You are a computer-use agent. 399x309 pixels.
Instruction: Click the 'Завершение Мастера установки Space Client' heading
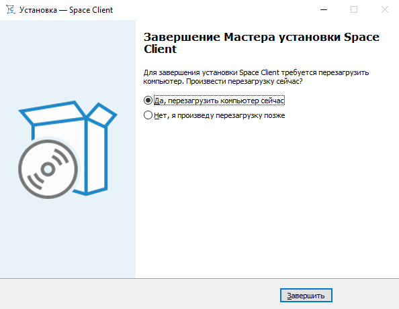(261, 43)
